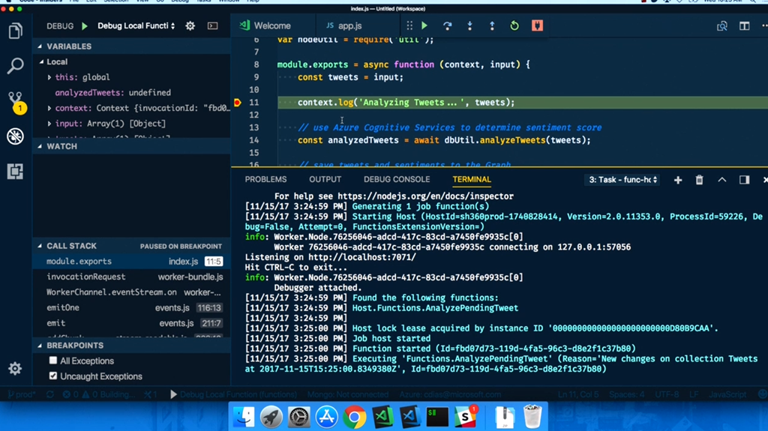Viewport: 768px width, 431px height.
Task: Open the terminal task selector dropdown
Action: click(622, 180)
